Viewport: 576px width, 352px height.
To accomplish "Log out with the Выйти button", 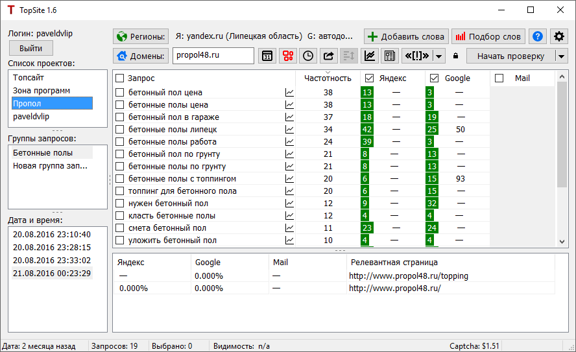I will (x=31, y=48).
